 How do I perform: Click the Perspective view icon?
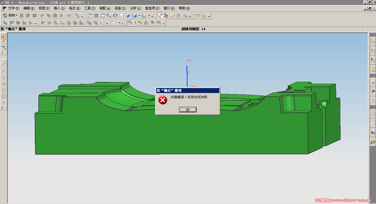128,15
